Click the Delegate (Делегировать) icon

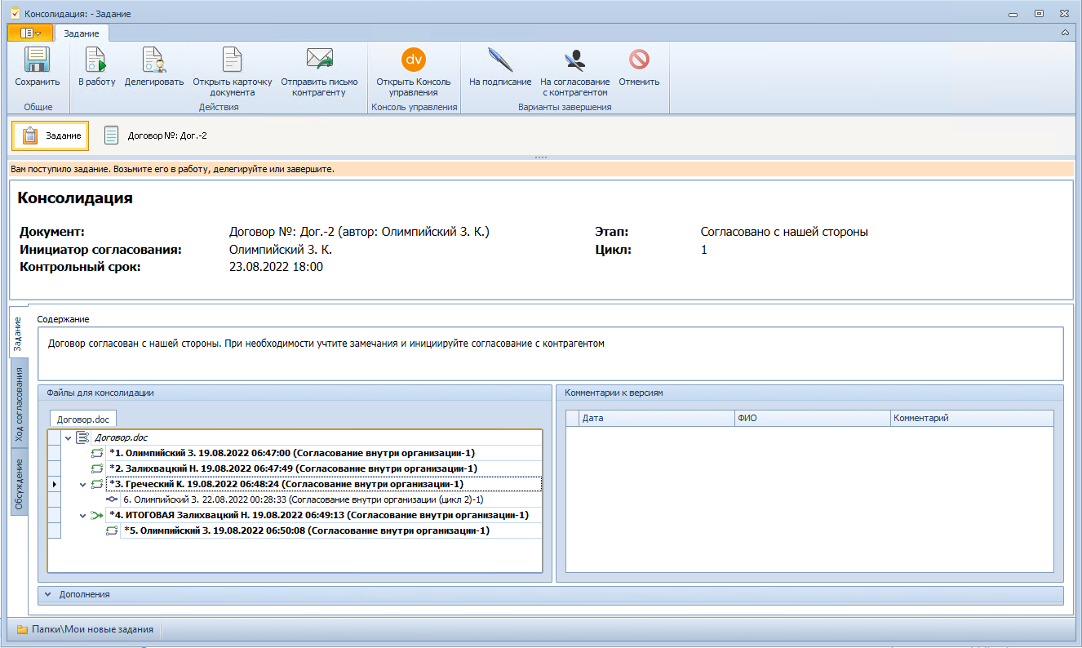point(153,62)
